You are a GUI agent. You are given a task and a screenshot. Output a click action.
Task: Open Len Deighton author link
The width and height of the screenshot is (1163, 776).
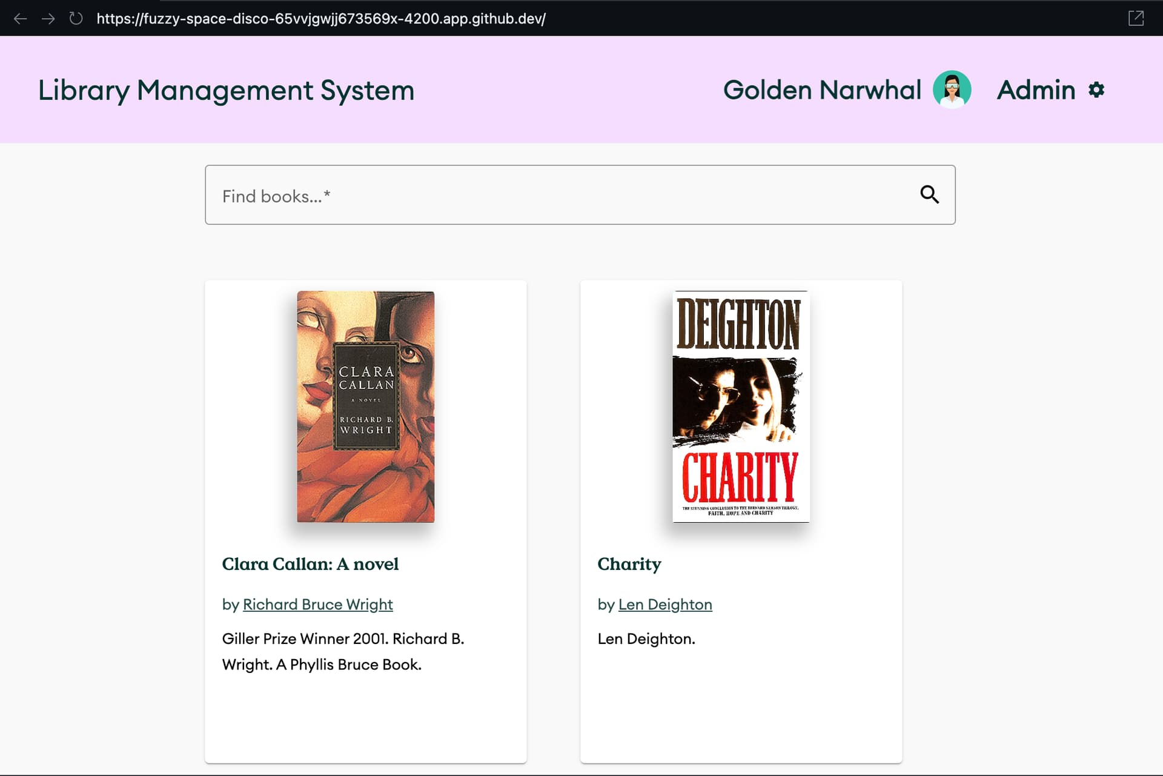coord(664,604)
